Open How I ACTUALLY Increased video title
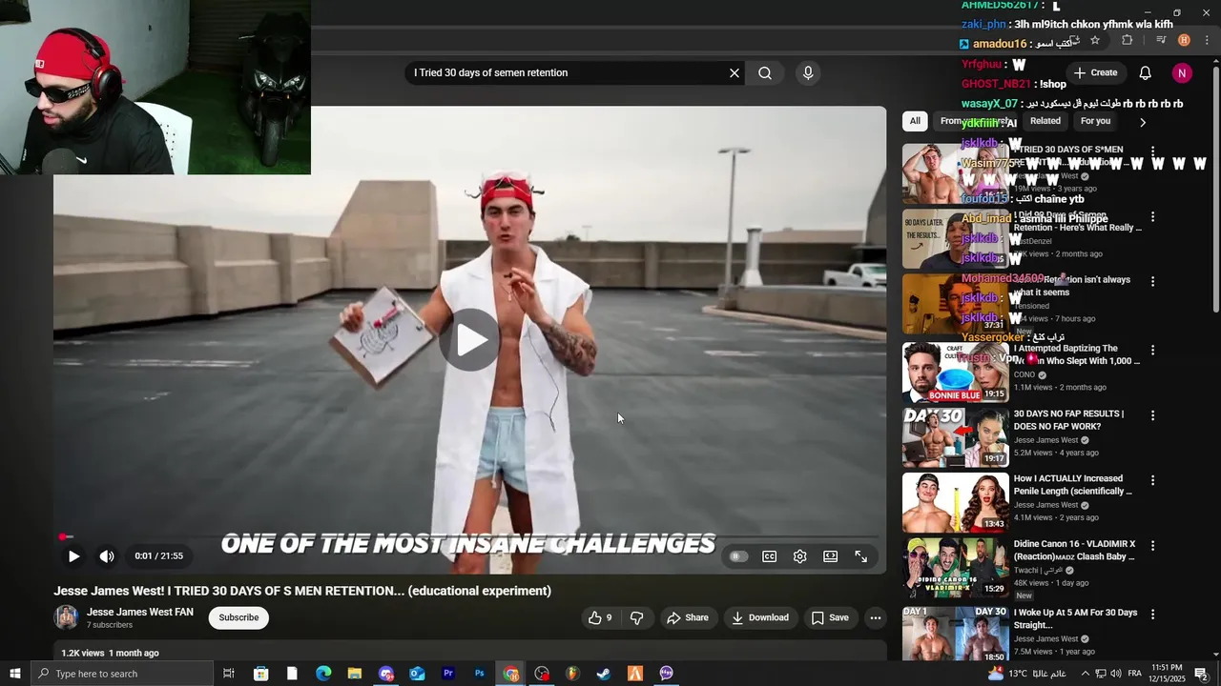 coord(1072,485)
